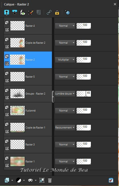Viewport: 119px width, 186px height.
Task: Click the edit selection icon in toolbar
Action: 31,12
